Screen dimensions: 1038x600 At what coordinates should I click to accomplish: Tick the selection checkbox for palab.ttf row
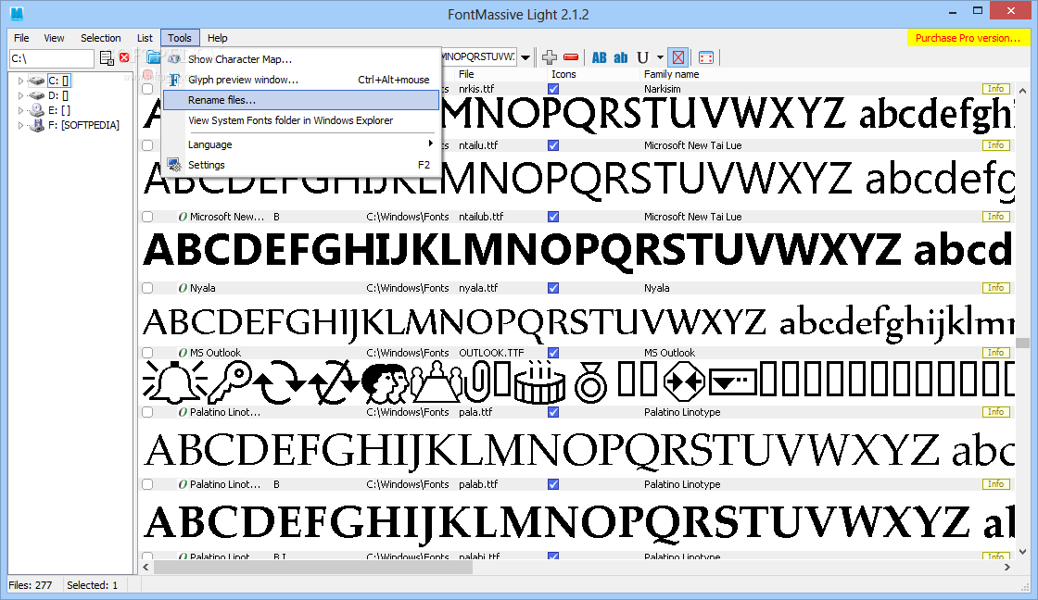147,484
